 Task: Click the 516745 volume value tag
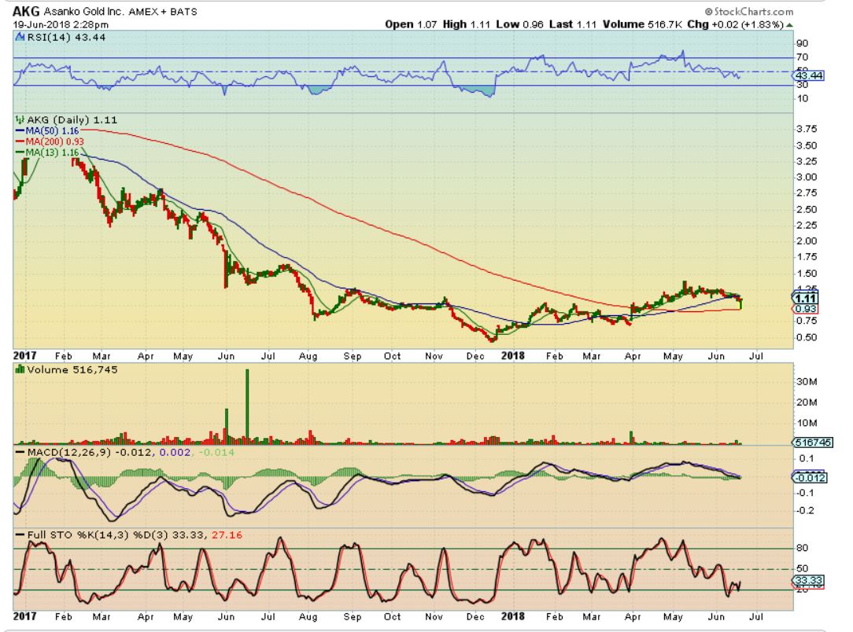click(807, 443)
